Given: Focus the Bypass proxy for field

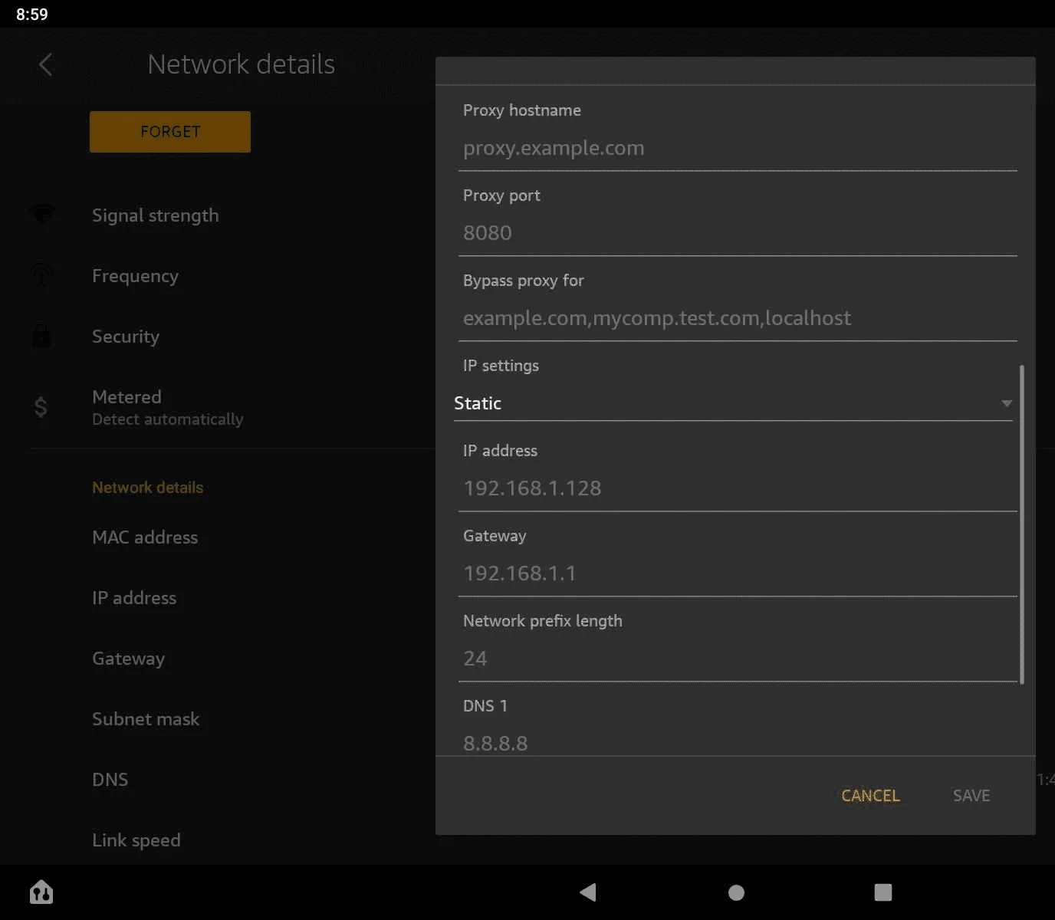Looking at the screenshot, I should (x=738, y=318).
